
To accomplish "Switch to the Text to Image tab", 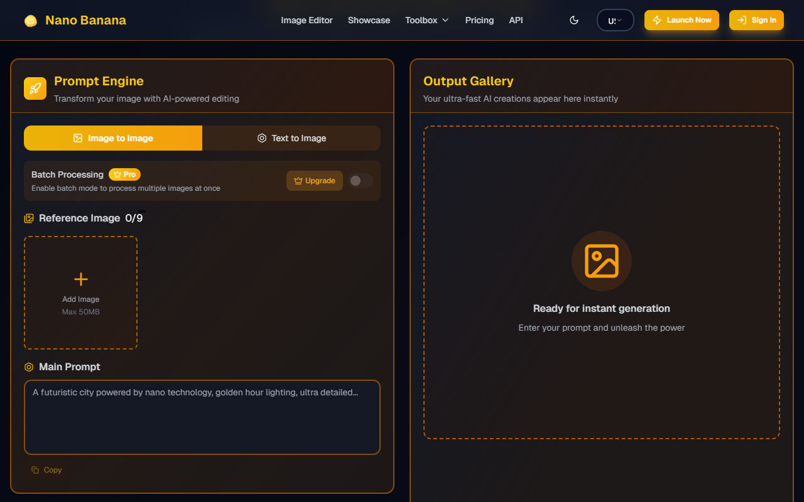I will (x=291, y=138).
